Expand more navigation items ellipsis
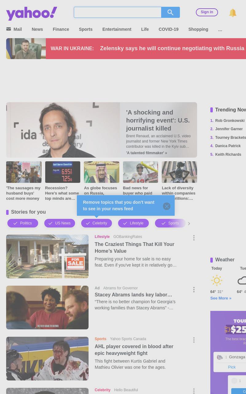Screen dimensions: 246x394 click(x=220, y=30)
